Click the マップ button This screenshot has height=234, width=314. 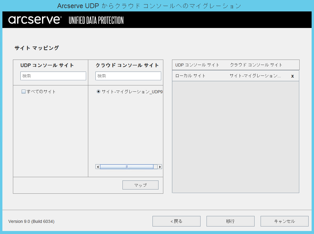(140, 185)
